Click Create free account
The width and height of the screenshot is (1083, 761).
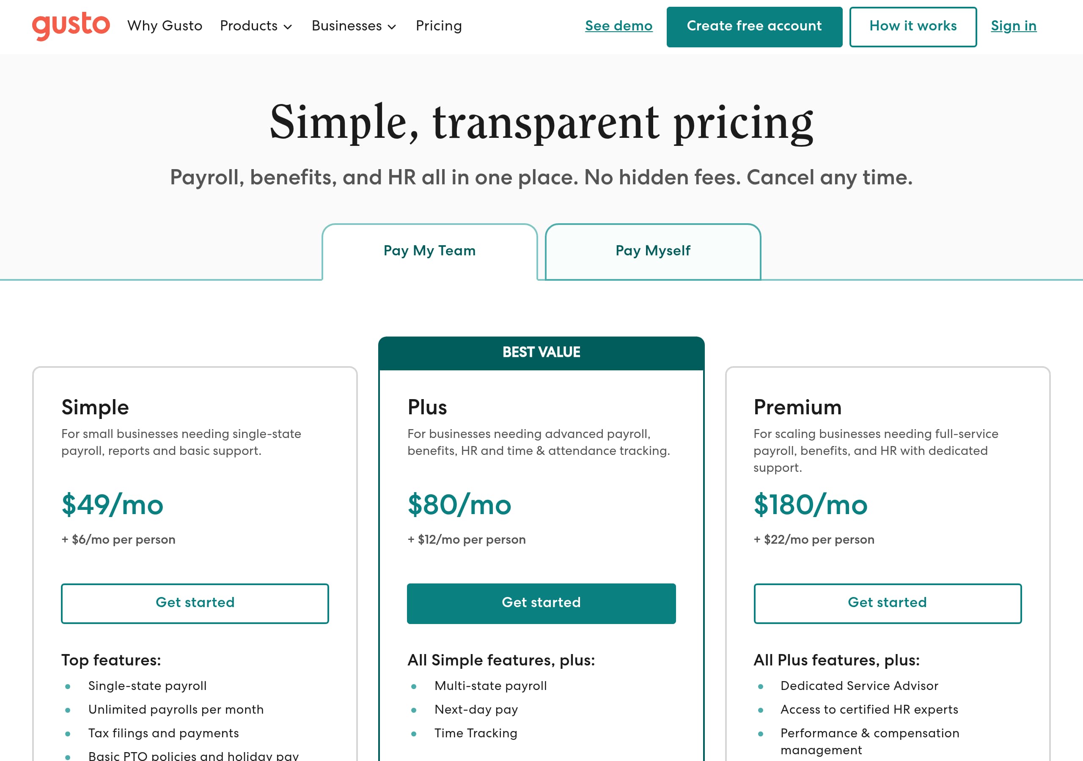tap(754, 26)
